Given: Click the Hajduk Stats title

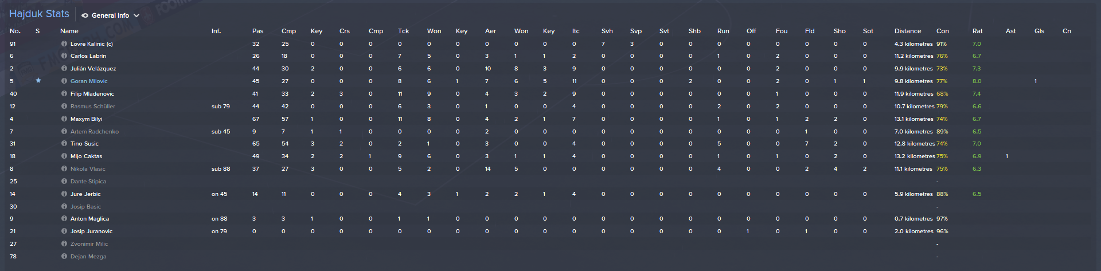Looking at the screenshot, I should pyautogui.click(x=39, y=14).
